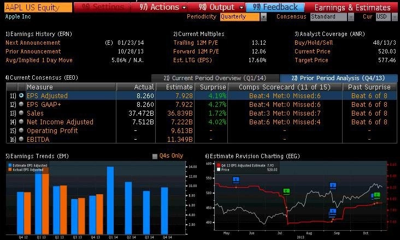Open the 97) Actions dropdown menu

tap(162, 8)
